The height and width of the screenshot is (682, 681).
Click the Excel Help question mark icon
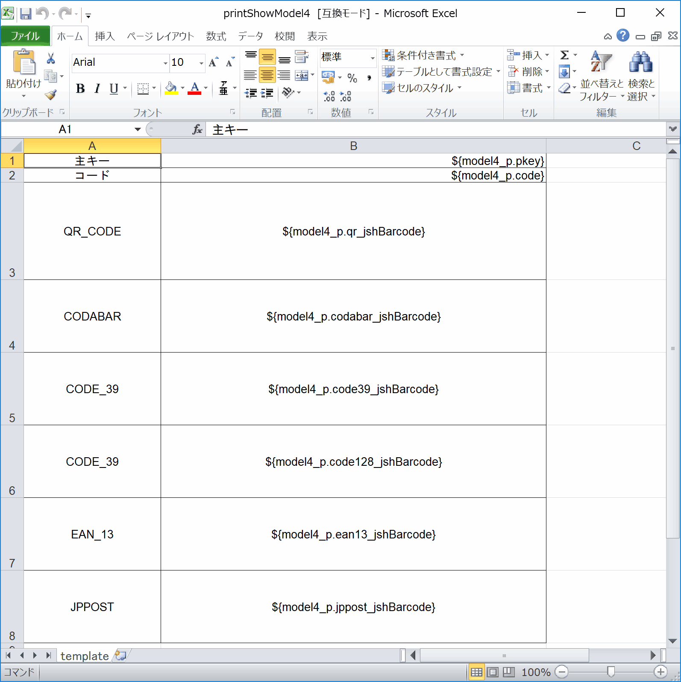pos(623,35)
